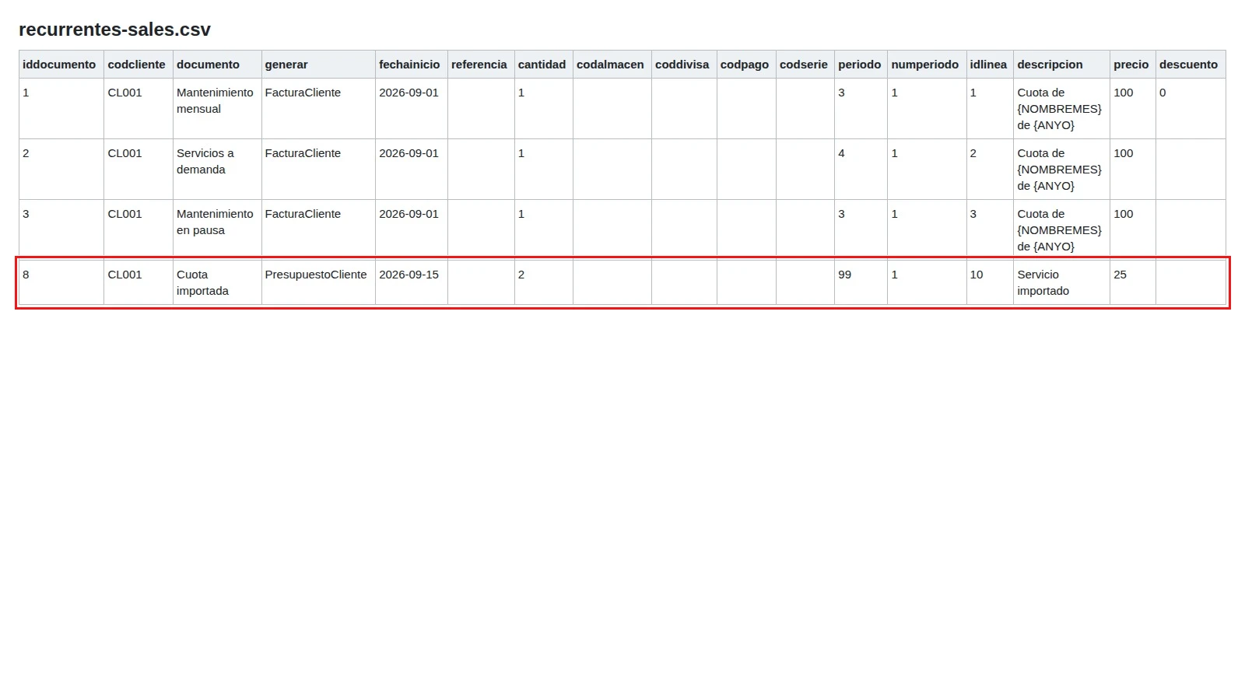Click the recurrentes-sales.csv heading
The width and height of the screenshot is (1245, 700).
pos(114,30)
